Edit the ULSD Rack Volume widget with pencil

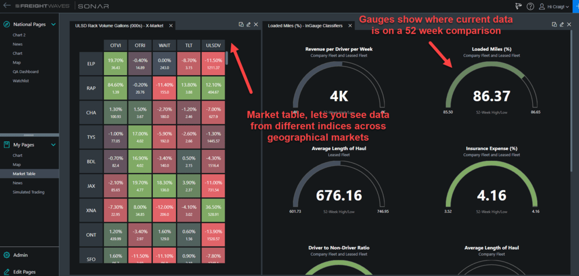tap(248, 24)
